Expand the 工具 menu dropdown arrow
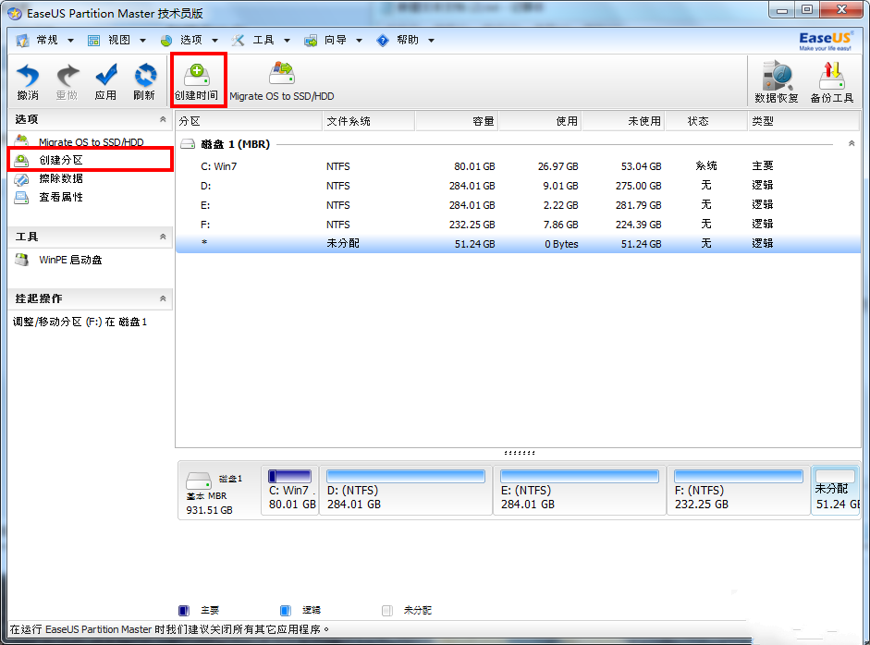The image size is (870, 645). click(287, 41)
